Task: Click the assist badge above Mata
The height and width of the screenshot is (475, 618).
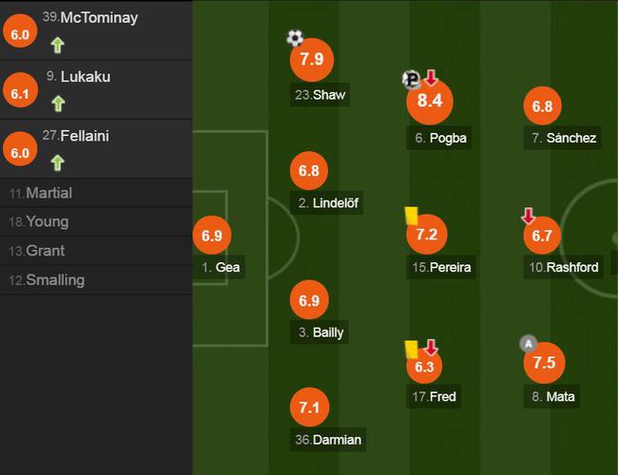Action: [528, 344]
